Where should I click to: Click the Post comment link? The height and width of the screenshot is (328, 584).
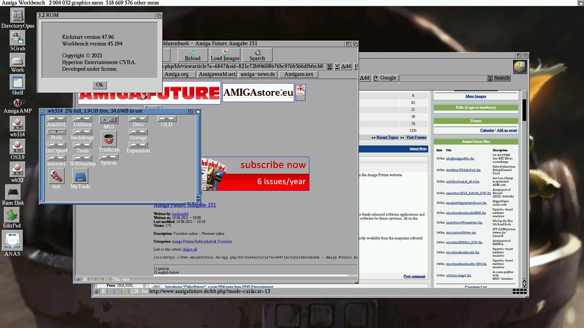coord(414,276)
